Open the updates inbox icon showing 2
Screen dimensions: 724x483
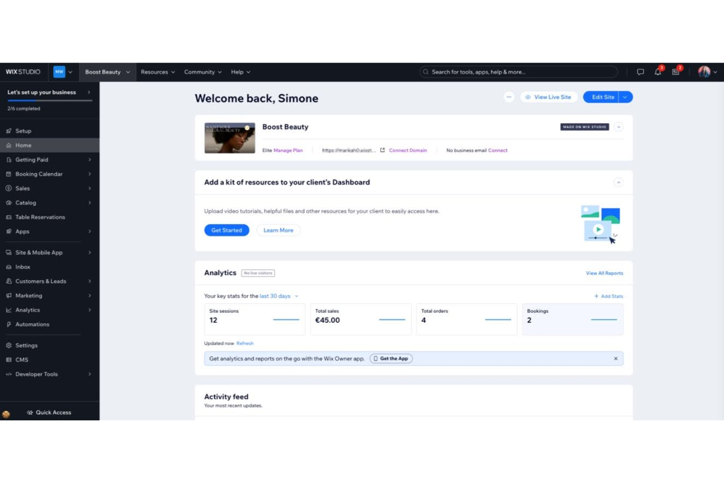(x=676, y=72)
